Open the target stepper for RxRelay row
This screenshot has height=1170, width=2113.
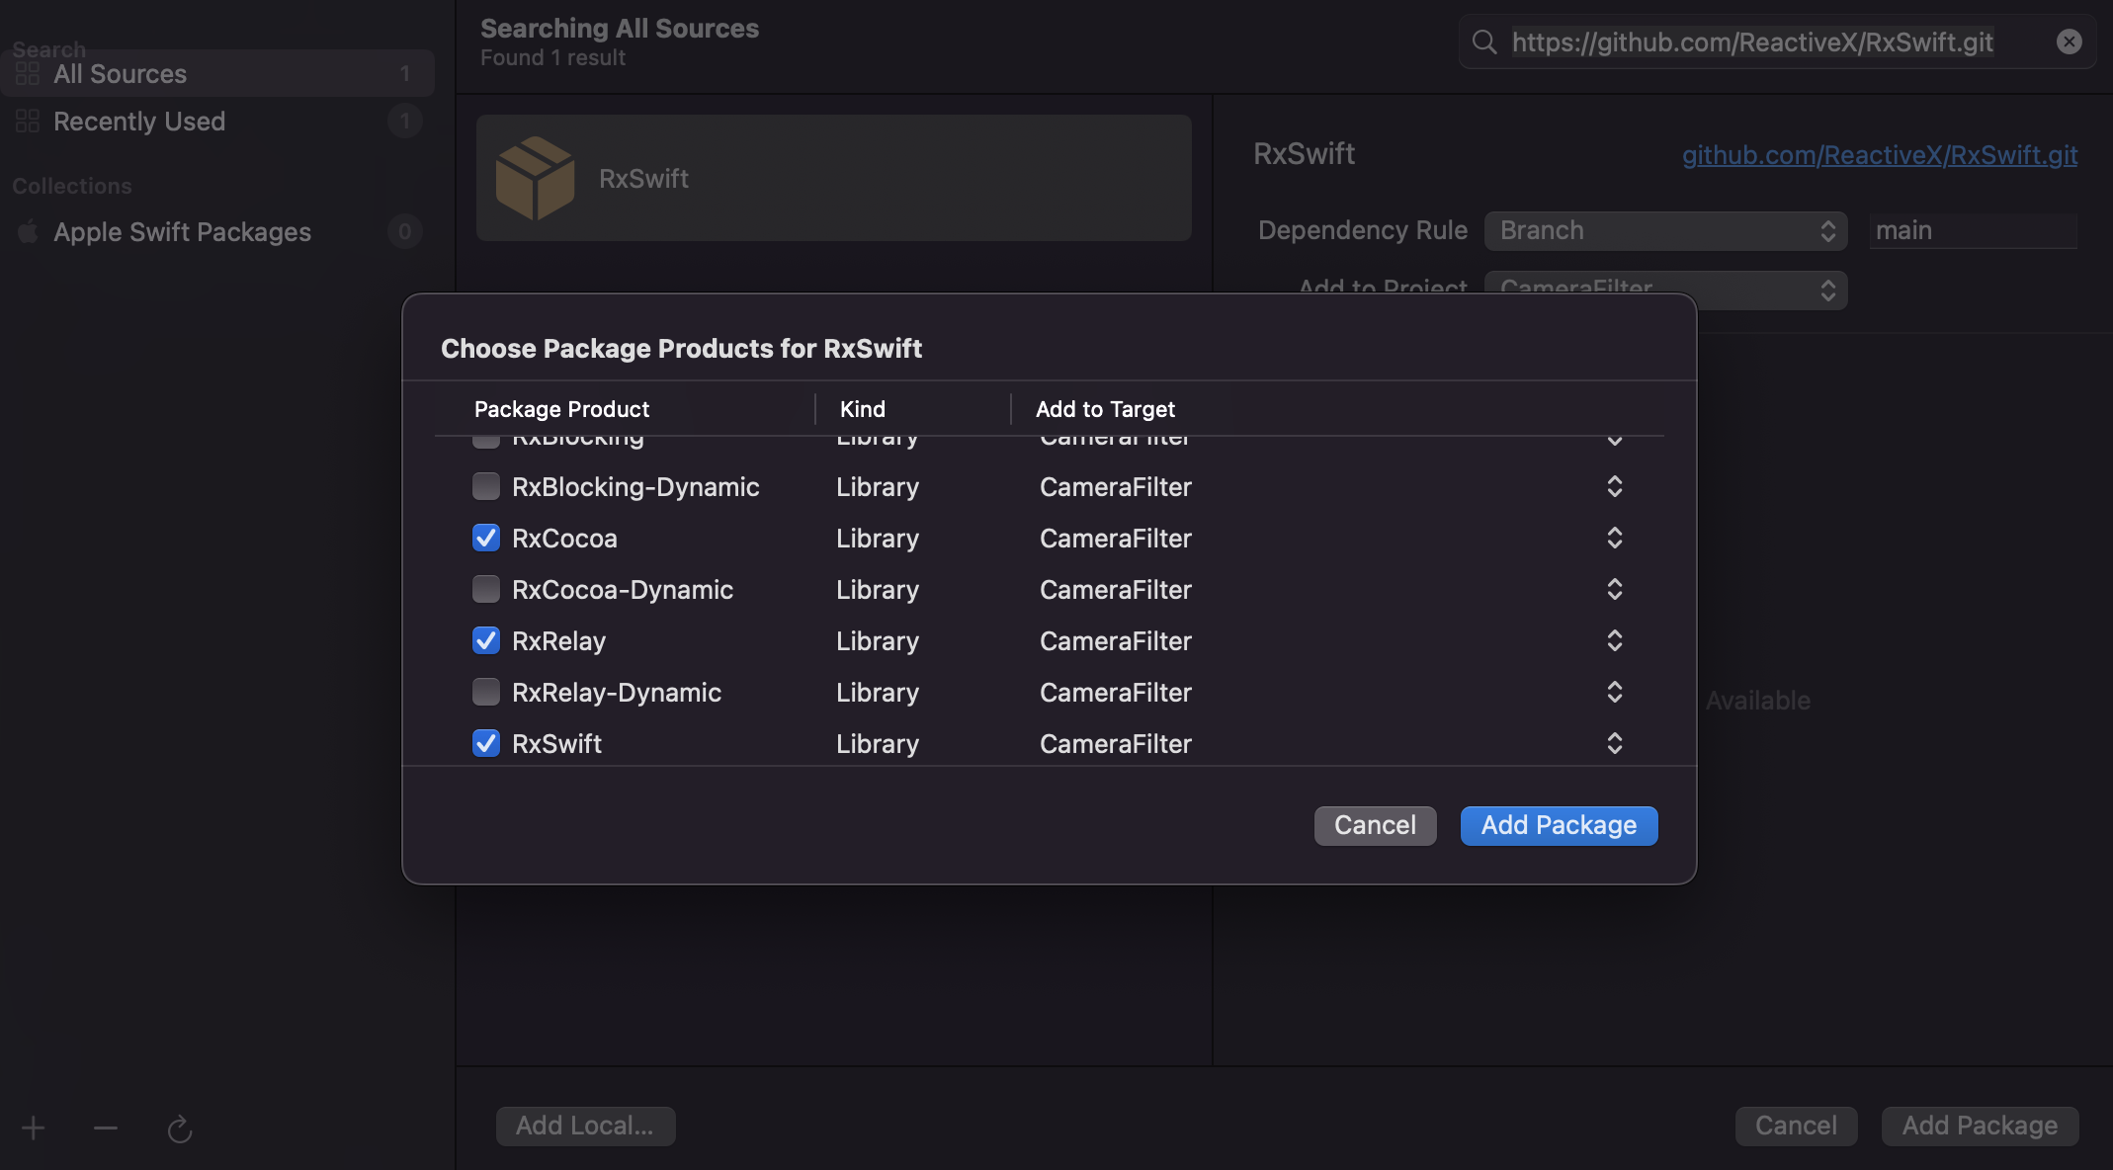coord(1614,640)
